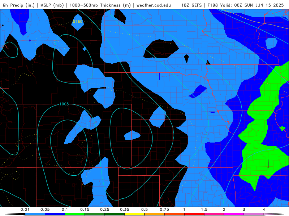Viewport: 289px width, 216px height.
Task: Click the "6h Precip (in.)" title text
Action: coord(19,5)
